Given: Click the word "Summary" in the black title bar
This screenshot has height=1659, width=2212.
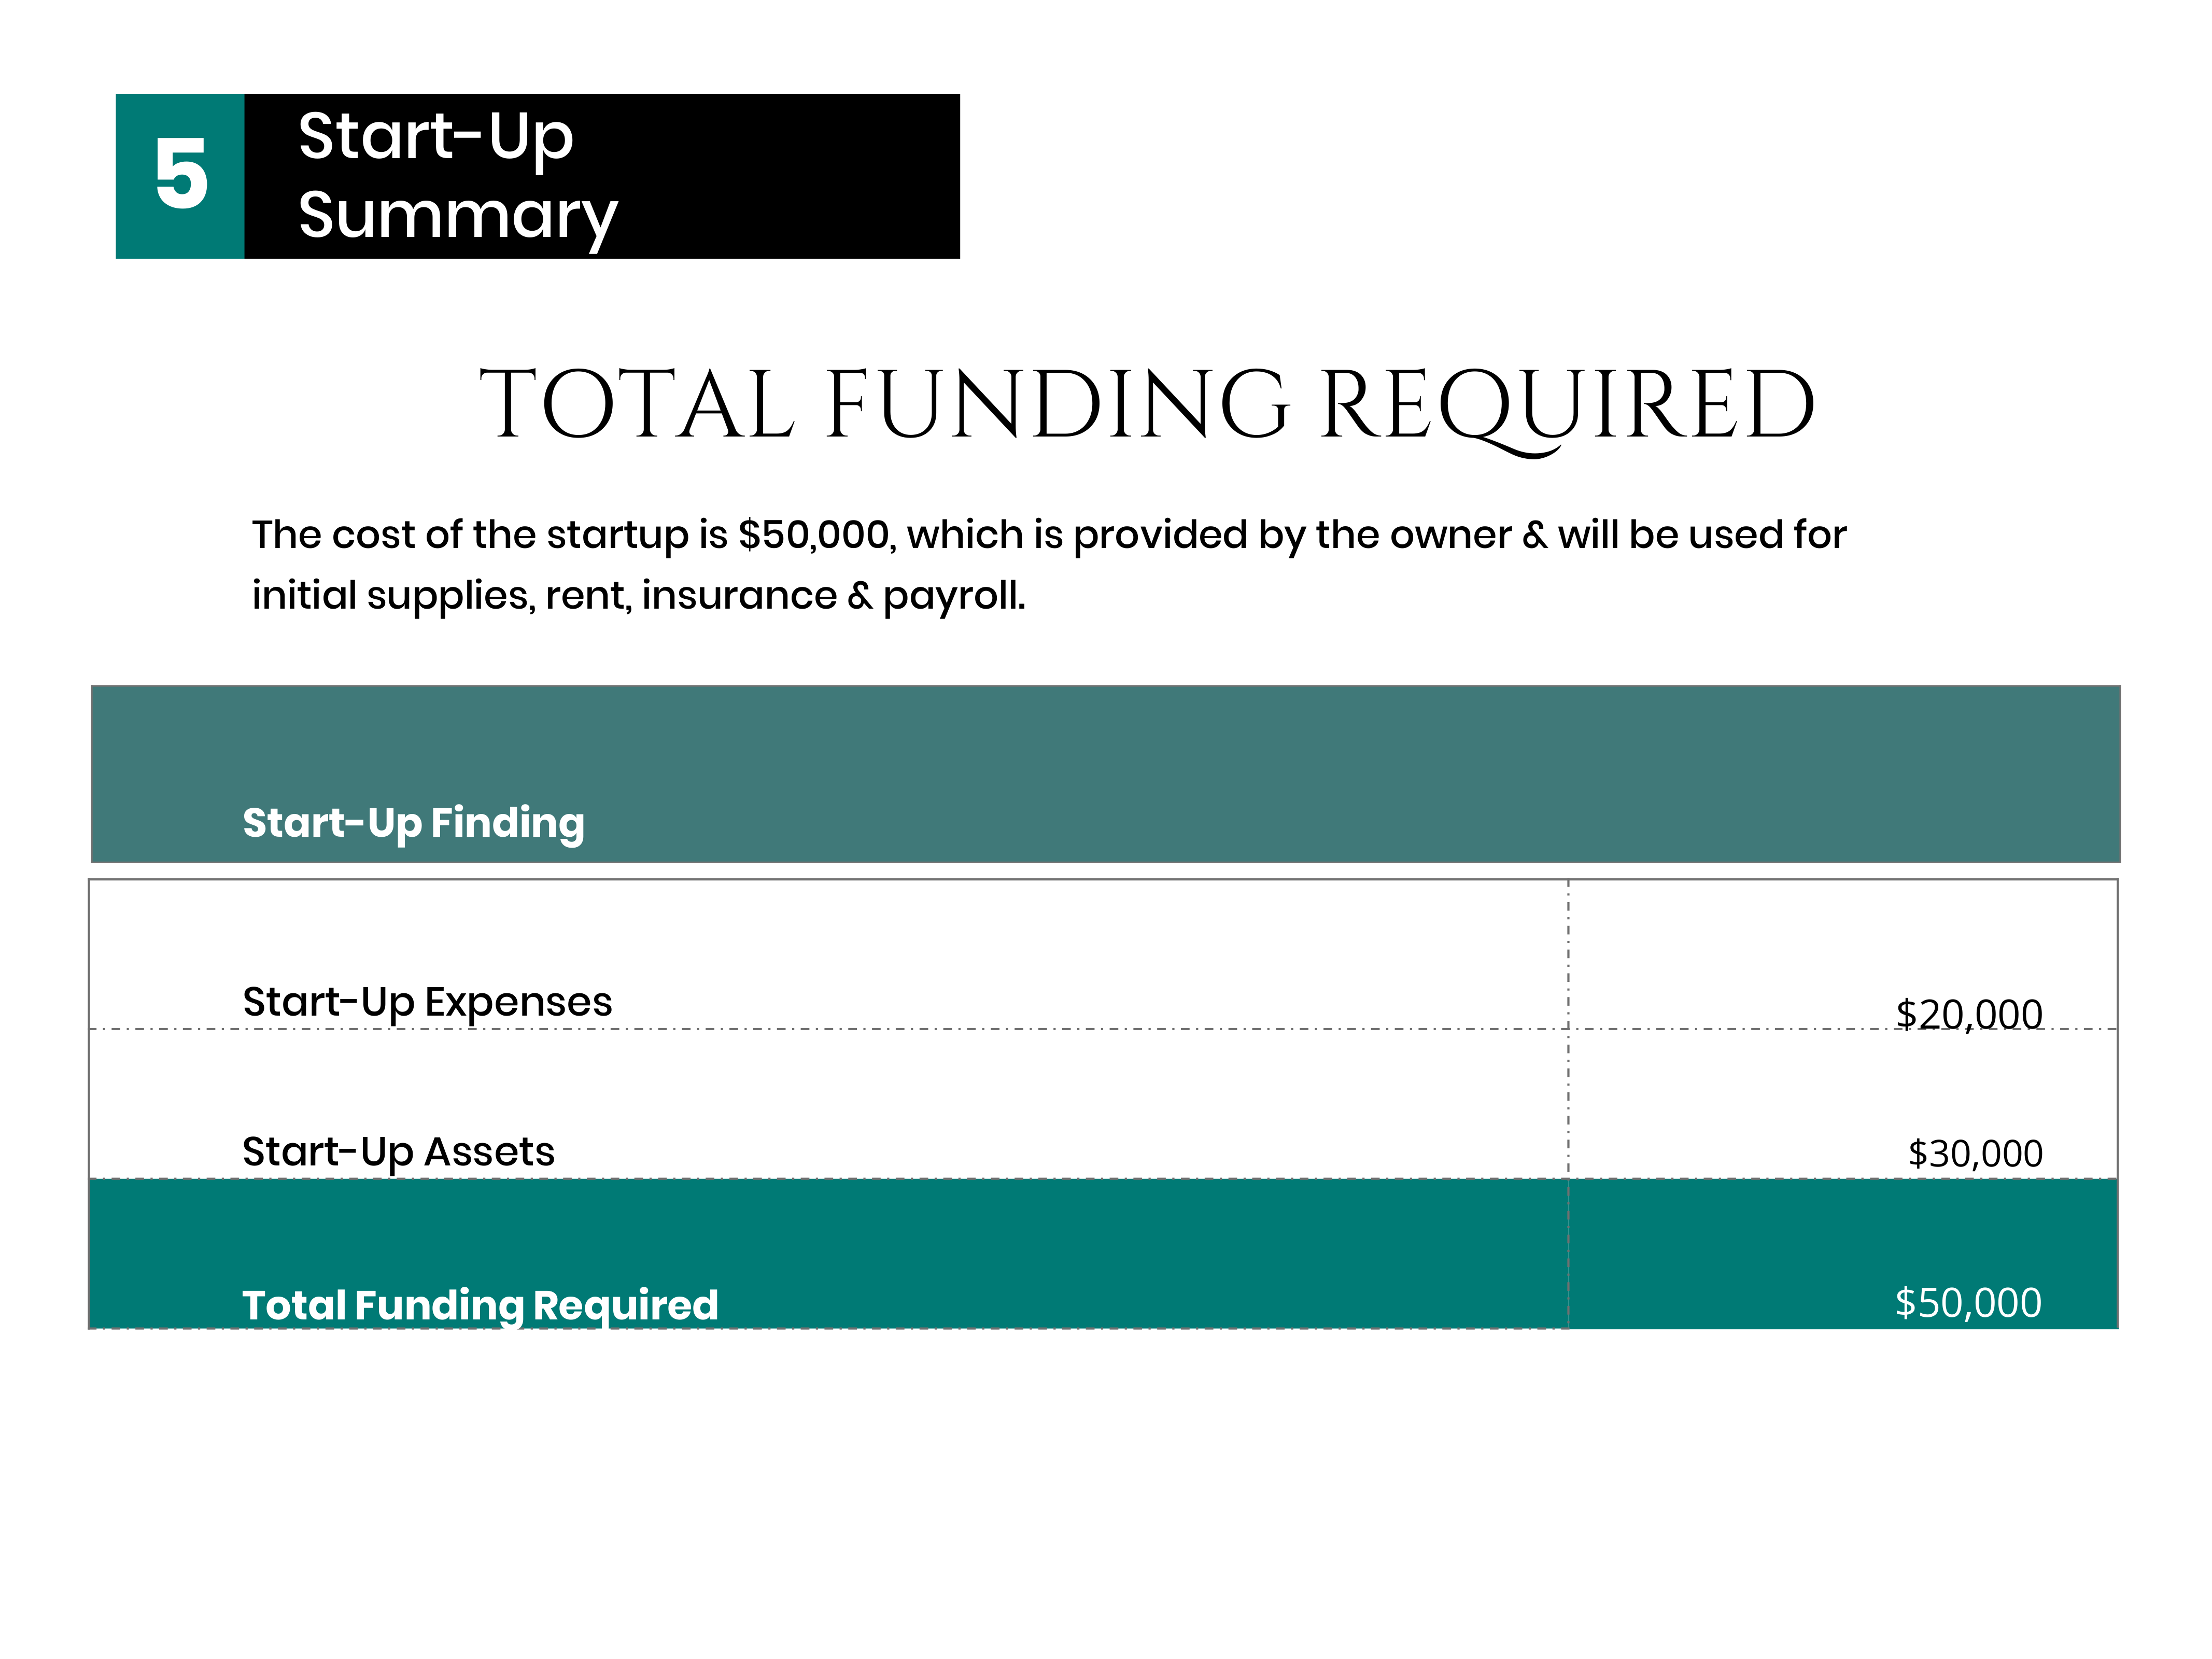Looking at the screenshot, I should point(458,215).
